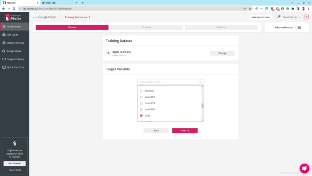312x176 pixels.
Task: Click the Back button
Action: [x=156, y=130]
